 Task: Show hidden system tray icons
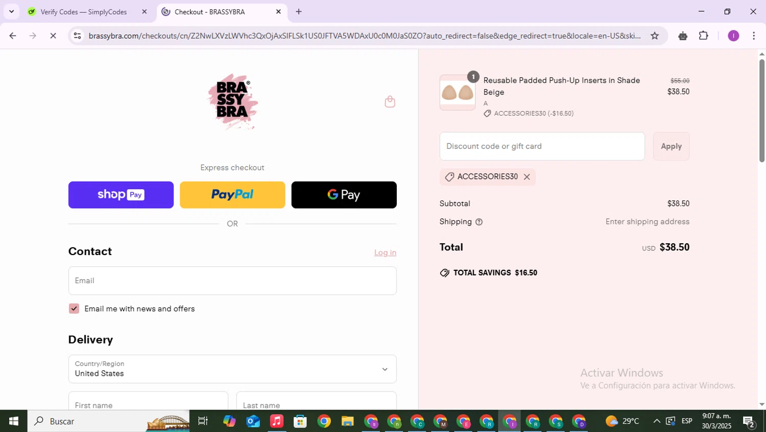[657, 421]
